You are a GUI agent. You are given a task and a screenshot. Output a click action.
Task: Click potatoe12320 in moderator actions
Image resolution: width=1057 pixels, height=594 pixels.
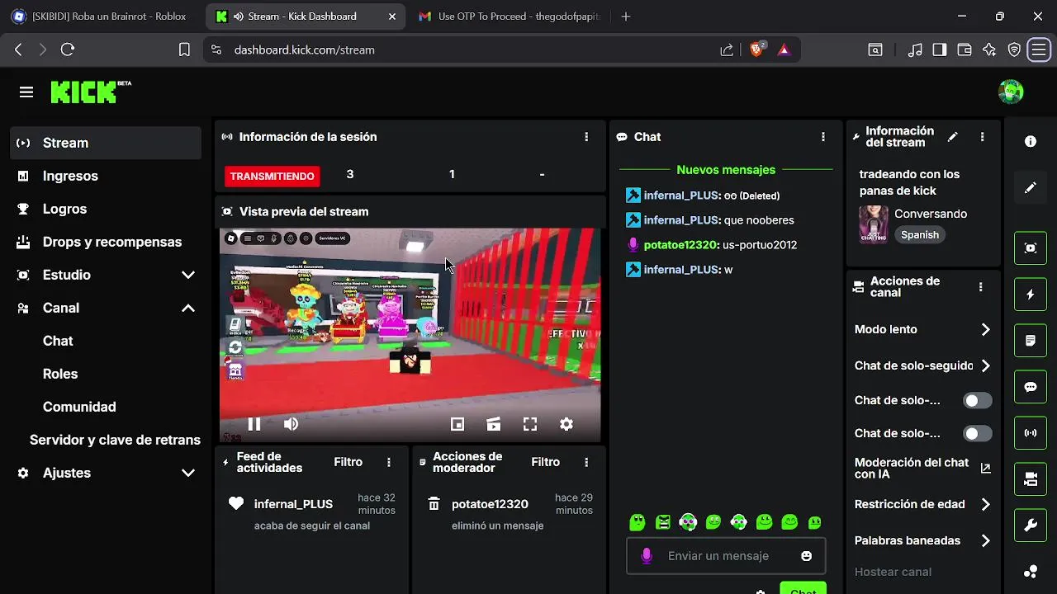(490, 504)
